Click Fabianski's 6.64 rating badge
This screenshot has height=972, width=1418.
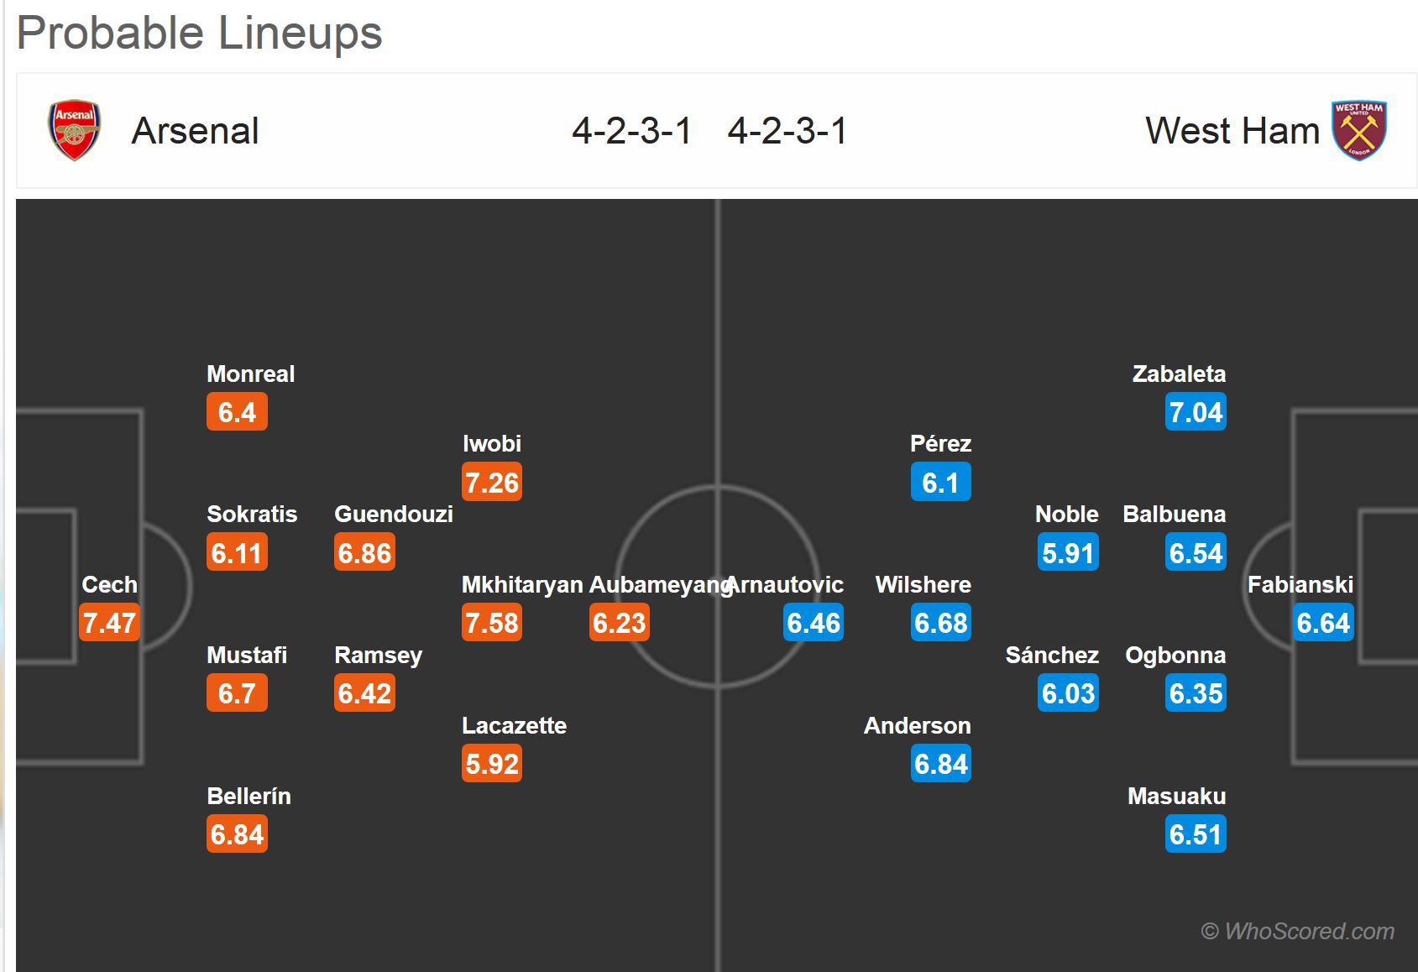[x=1323, y=623]
